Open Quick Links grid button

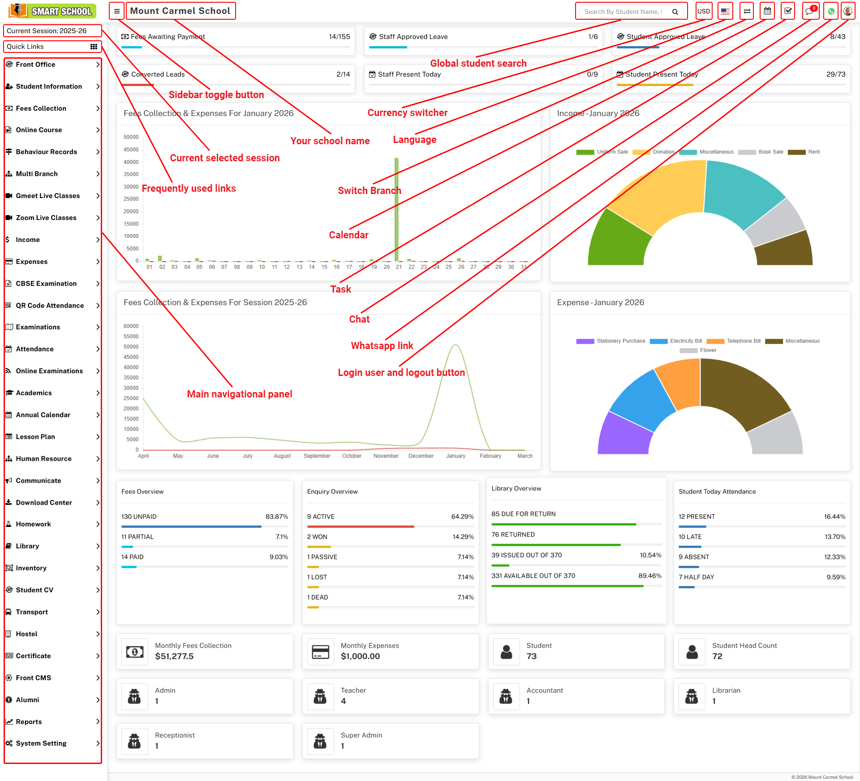(x=94, y=47)
